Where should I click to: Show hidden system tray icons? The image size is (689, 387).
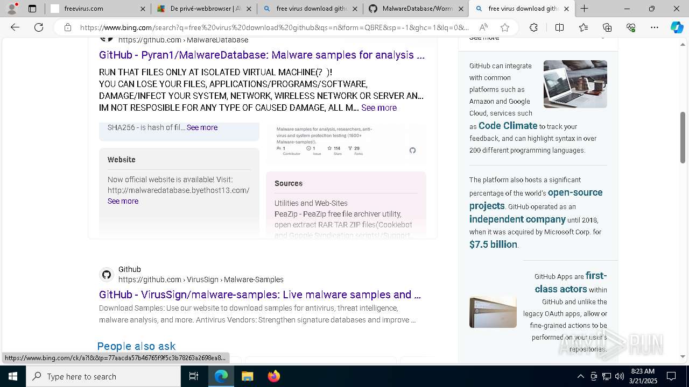[580, 376]
